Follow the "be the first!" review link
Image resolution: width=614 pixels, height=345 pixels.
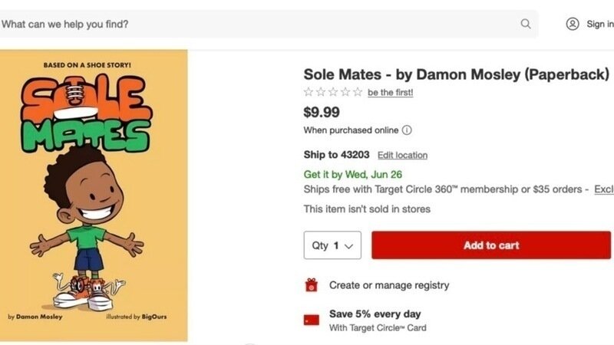pos(390,93)
